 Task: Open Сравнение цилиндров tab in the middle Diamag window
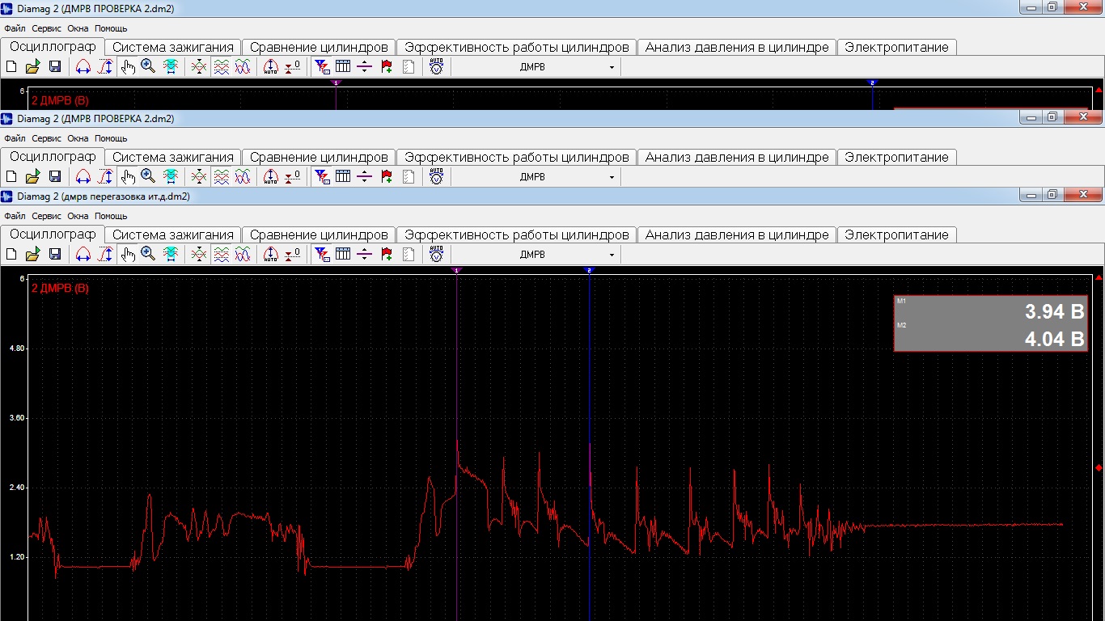click(x=319, y=157)
